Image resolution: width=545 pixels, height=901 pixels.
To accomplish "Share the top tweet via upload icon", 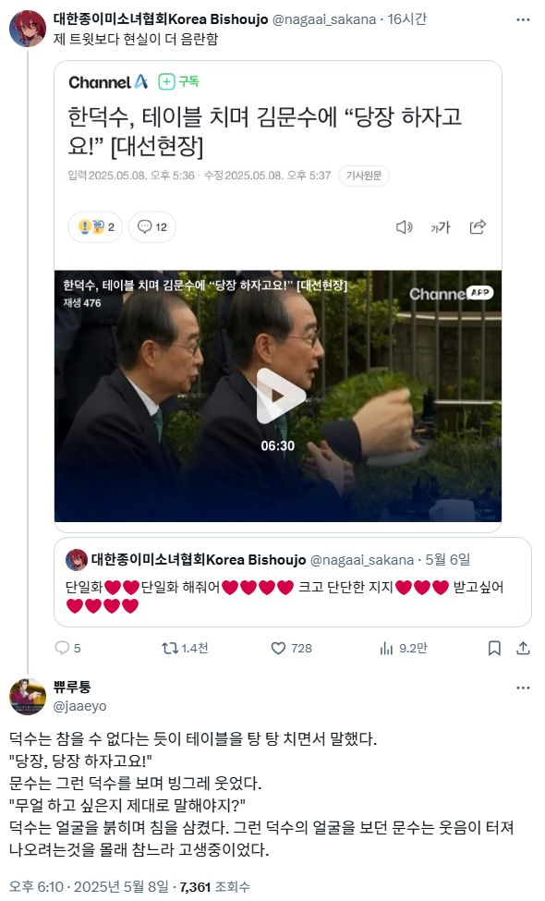I will click(523, 648).
